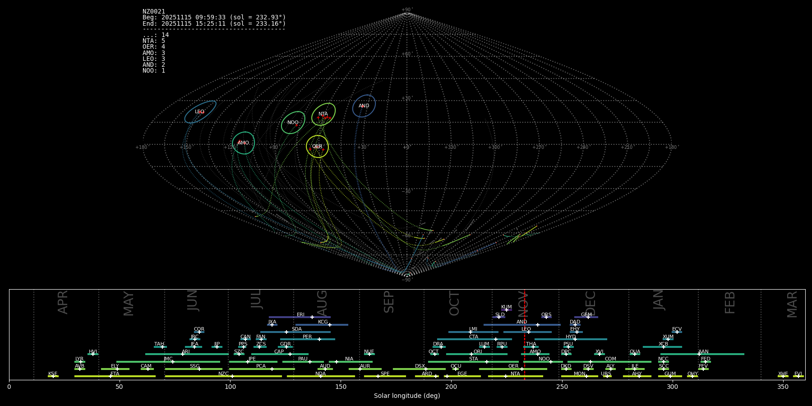Image resolution: width=812 pixels, height=406 pixels.
Task: Click the MON shower bar in timeline
Action: pos(580,376)
